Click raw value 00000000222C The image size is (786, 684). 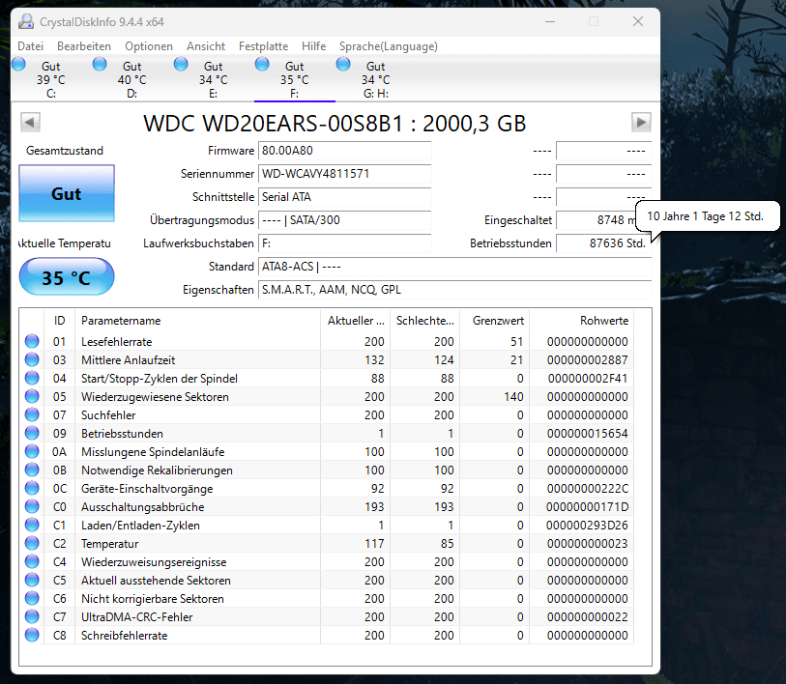pos(587,488)
